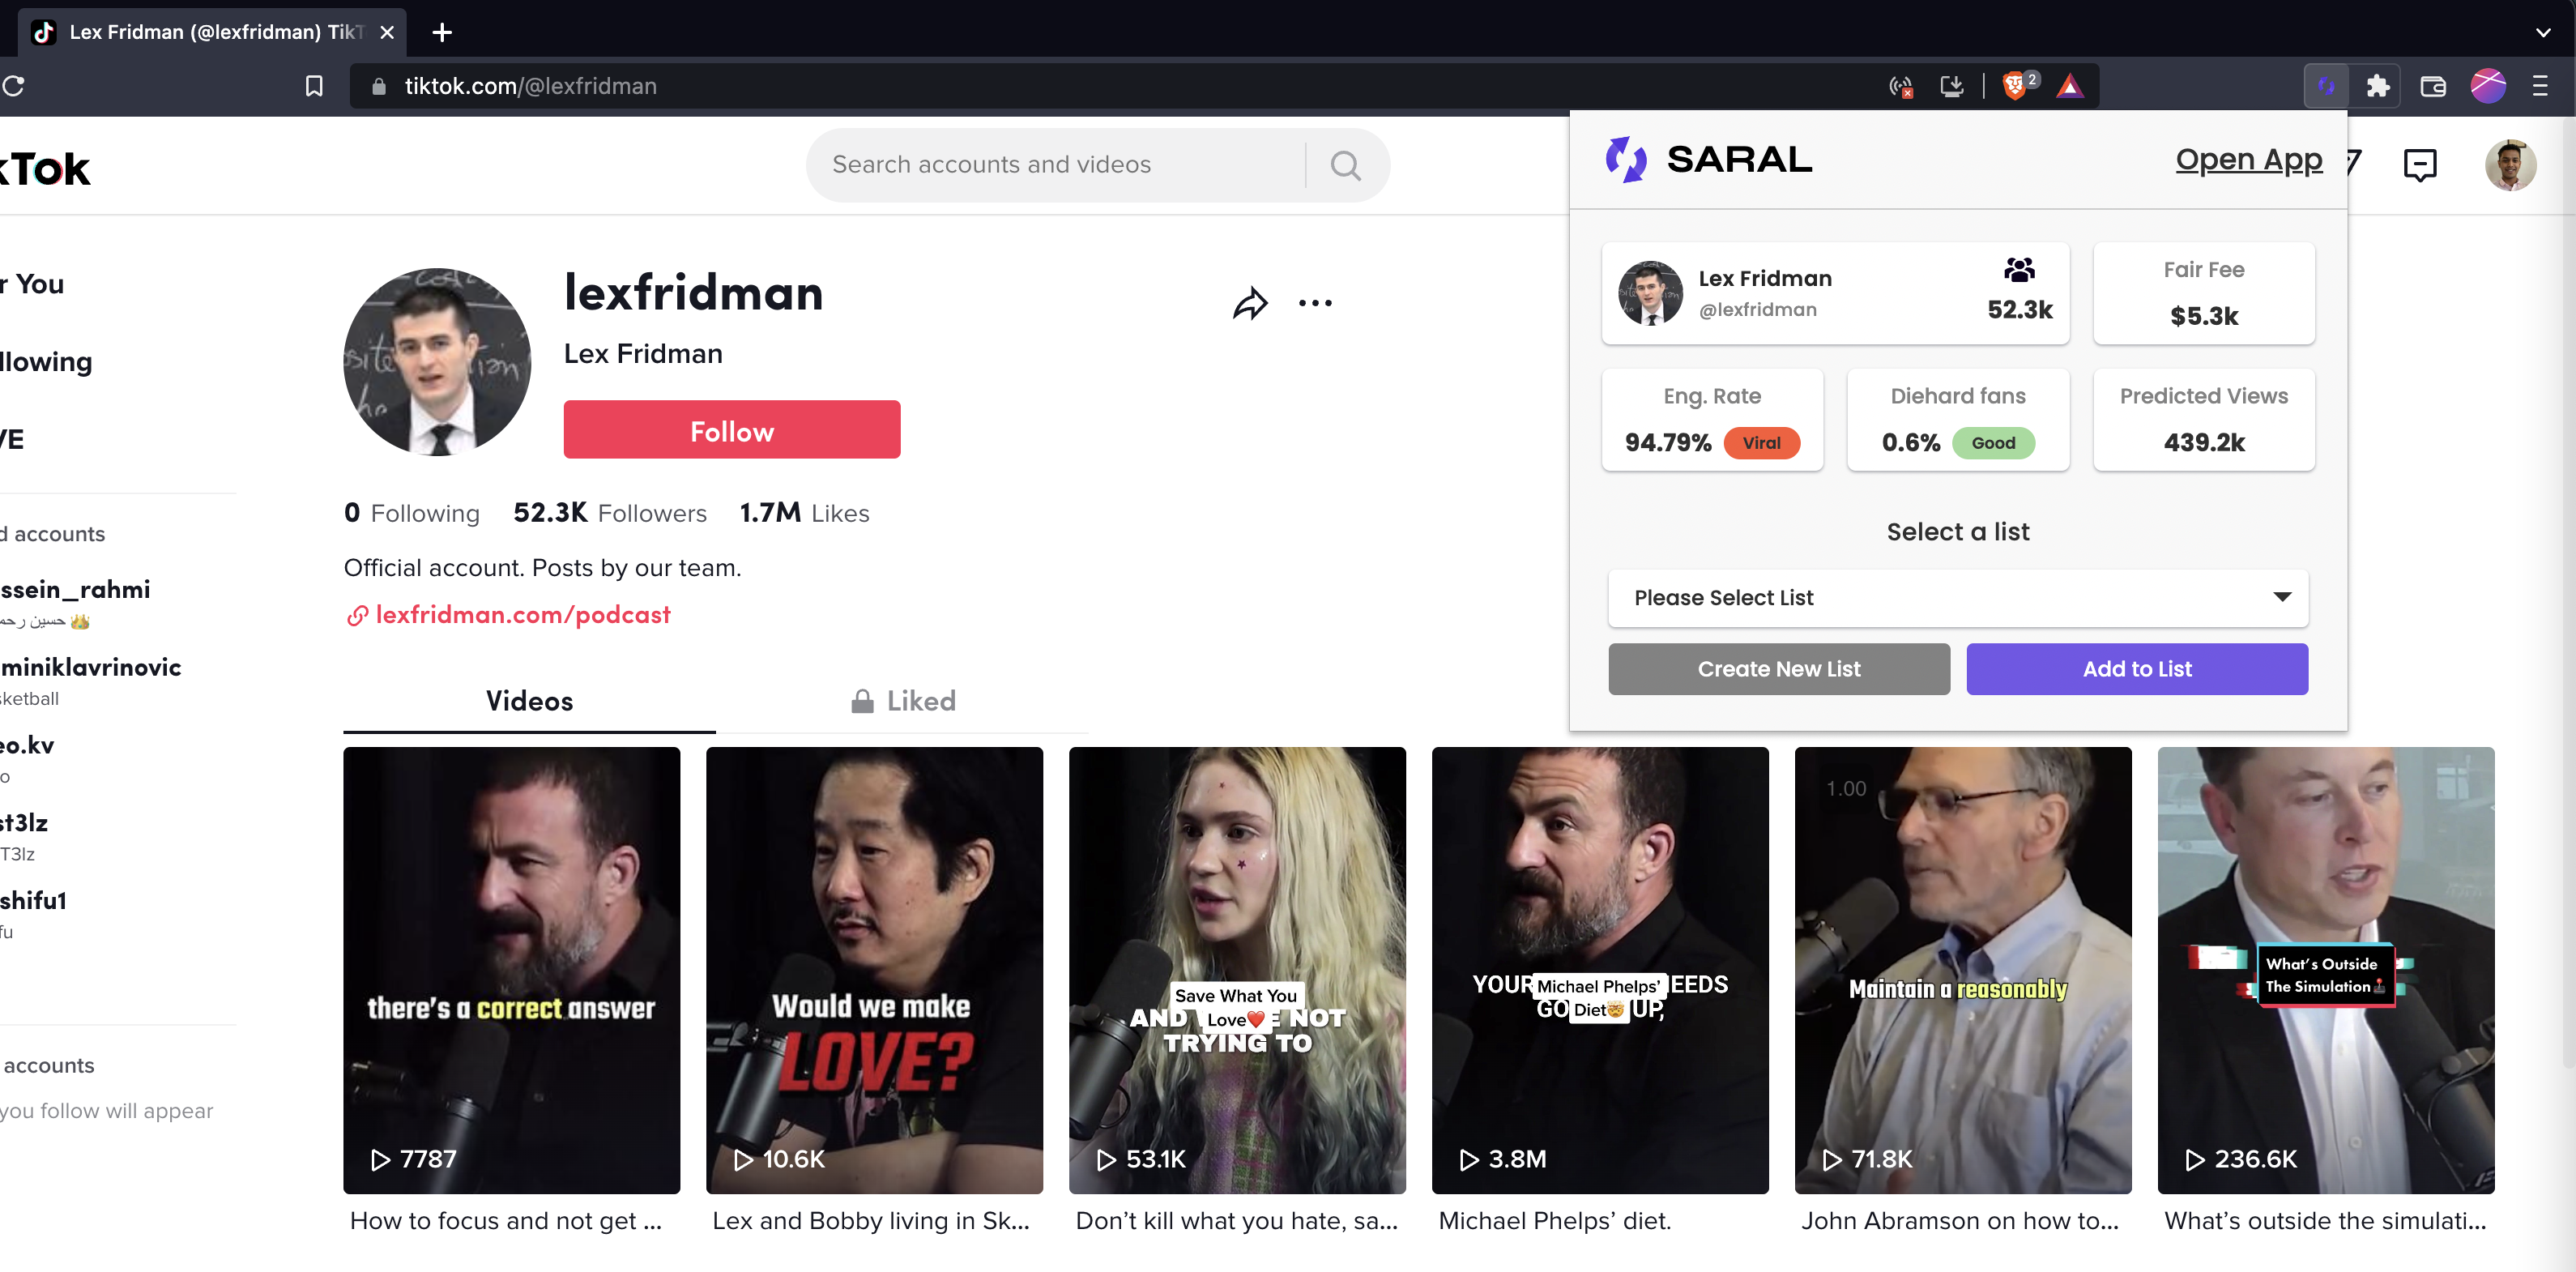This screenshot has width=2576, height=1272.
Task: Open the lexfridman.com/podcast link
Action: (x=523, y=615)
